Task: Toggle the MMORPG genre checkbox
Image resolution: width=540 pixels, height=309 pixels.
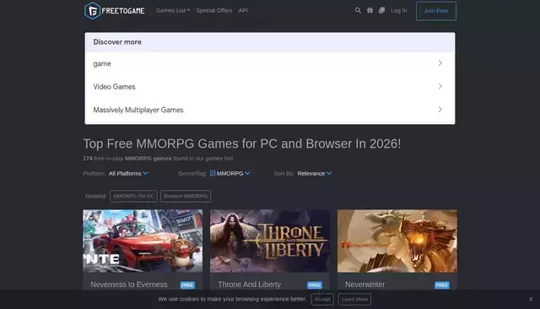Action: (213, 173)
